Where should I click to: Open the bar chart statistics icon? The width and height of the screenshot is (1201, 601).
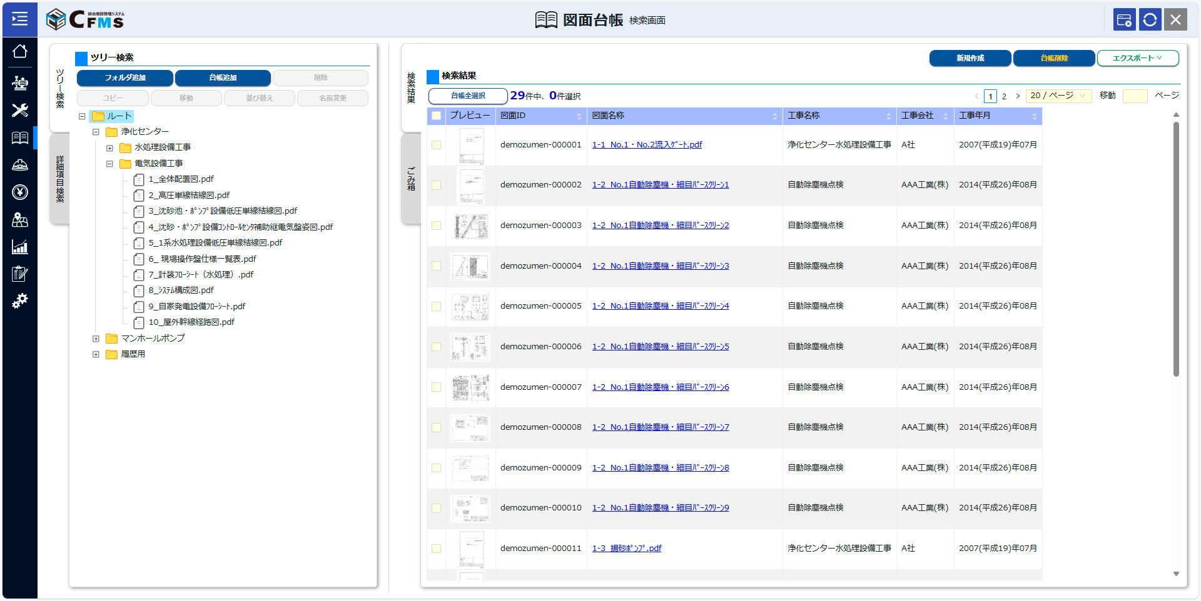(19, 247)
